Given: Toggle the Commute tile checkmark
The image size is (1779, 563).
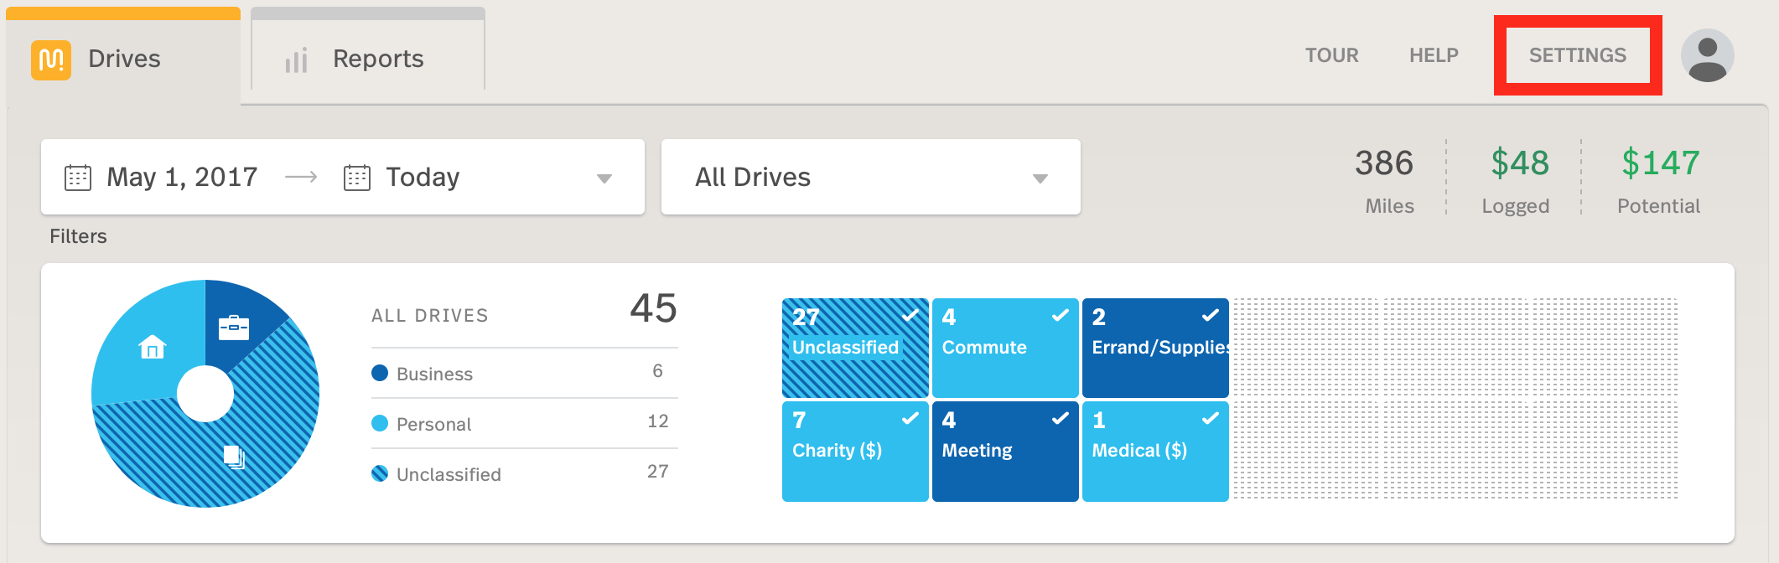Looking at the screenshot, I should coord(1061,316).
